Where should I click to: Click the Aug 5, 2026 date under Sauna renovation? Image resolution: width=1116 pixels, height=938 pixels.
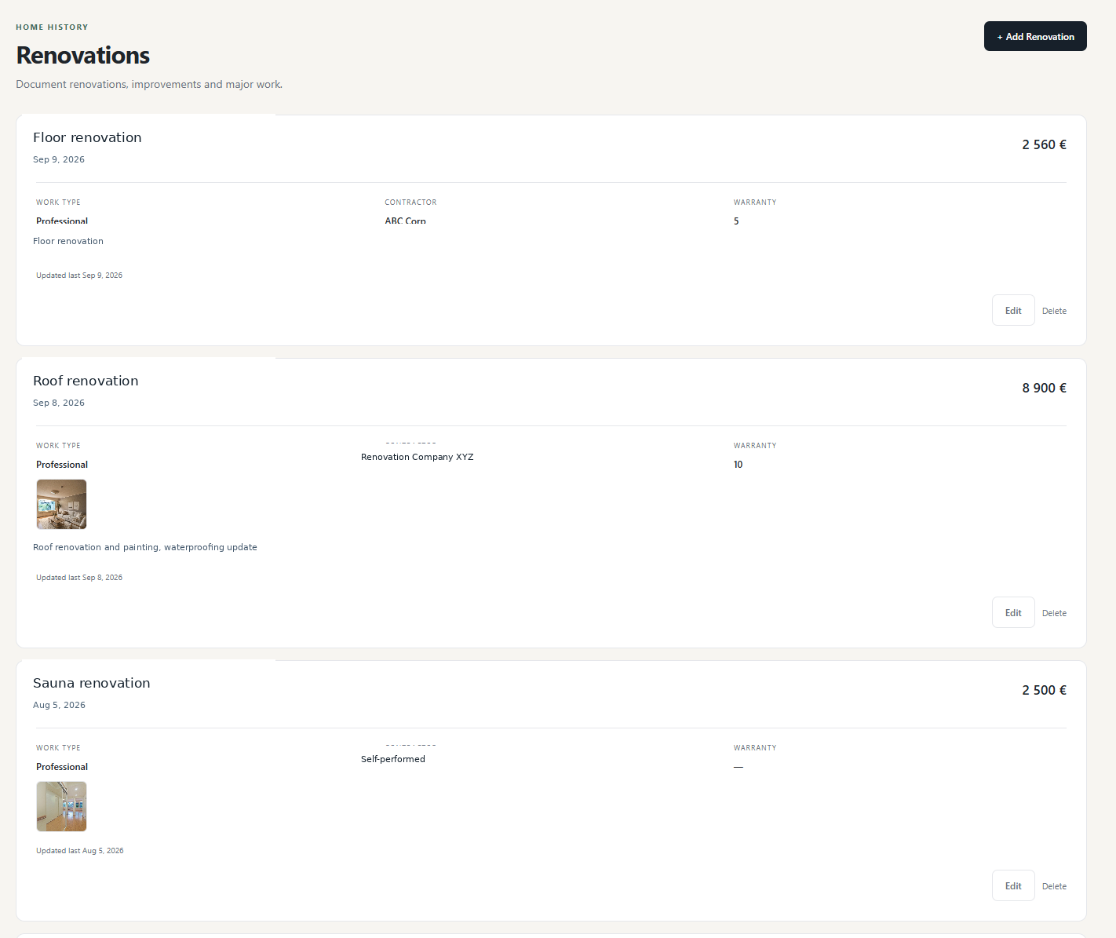[59, 705]
